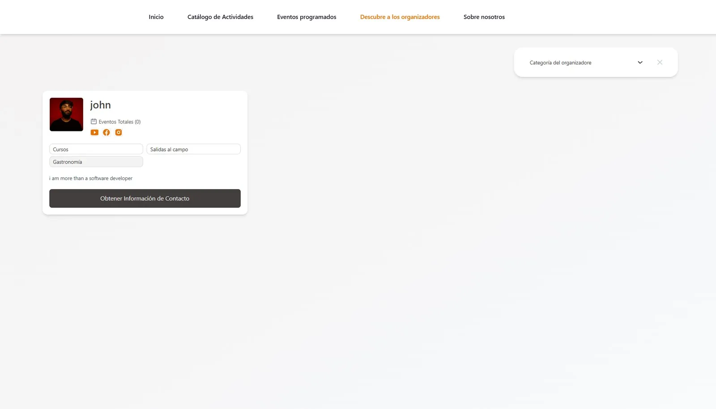Clear the organizer category filter
716x409 pixels.
pyautogui.click(x=660, y=63)
